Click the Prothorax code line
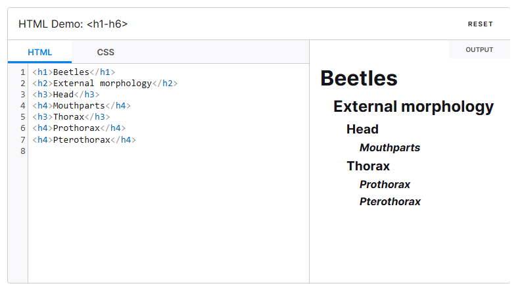522x292 pixels. tap(78, 128)
